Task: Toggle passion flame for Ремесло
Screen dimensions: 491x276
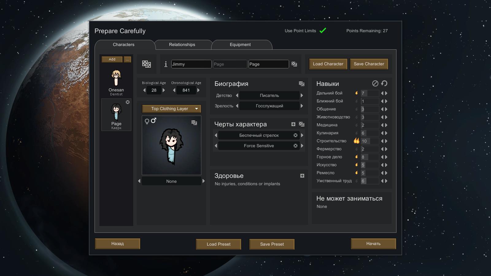Action: click(357, 173)
